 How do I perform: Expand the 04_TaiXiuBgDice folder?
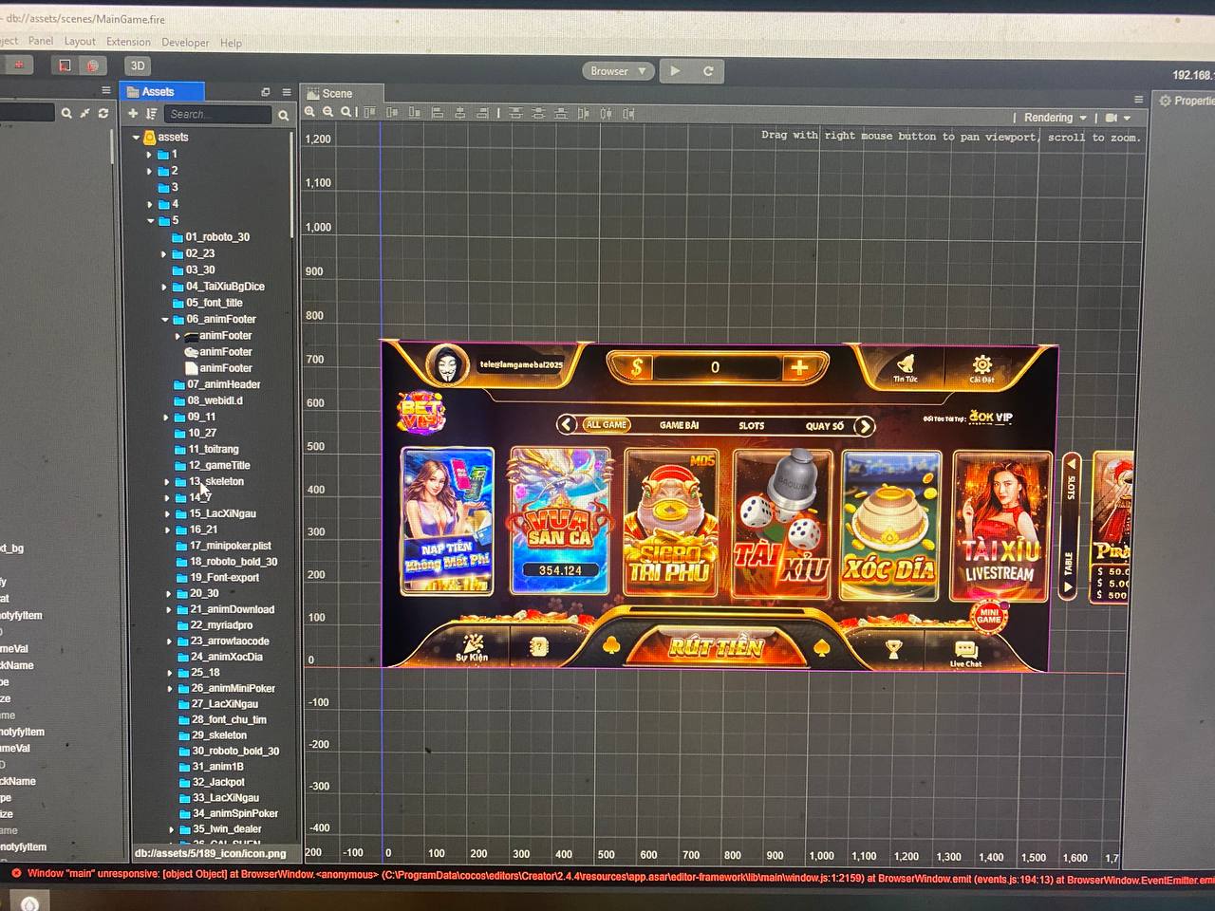pyautogui.click(x=163, y=287)
